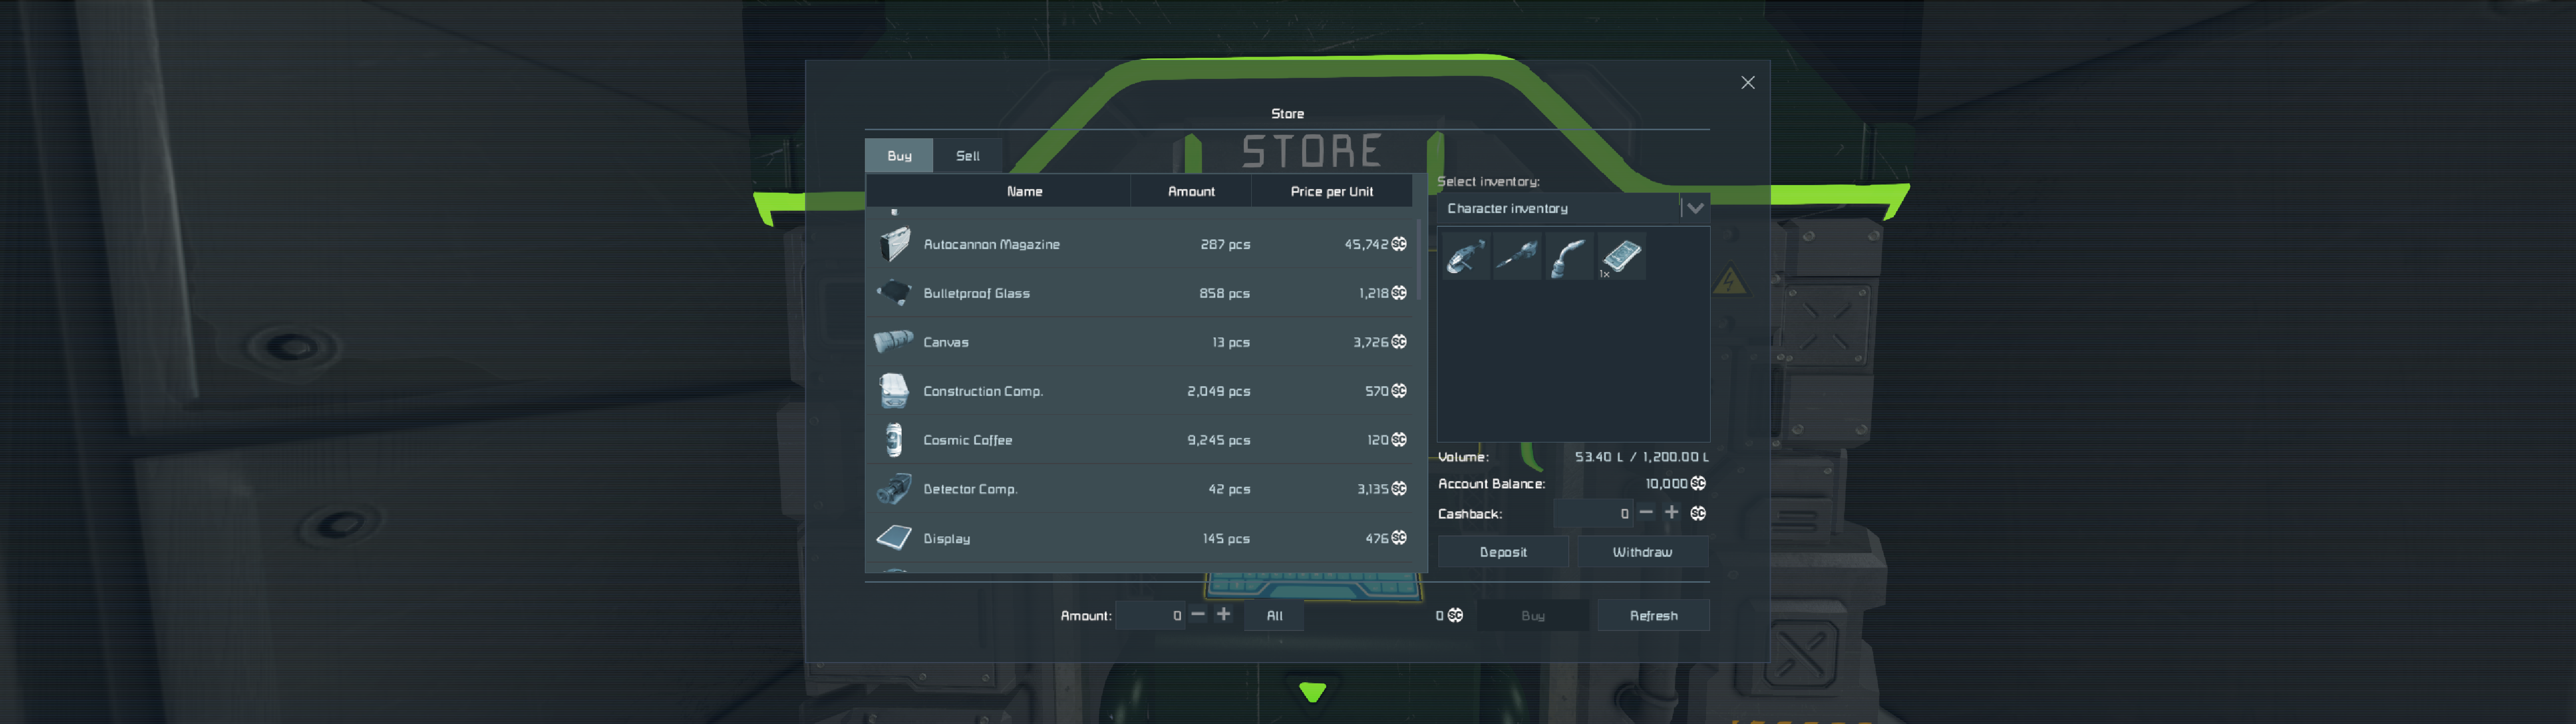Select the datapad item in inventory

[x=1620, y=257]
